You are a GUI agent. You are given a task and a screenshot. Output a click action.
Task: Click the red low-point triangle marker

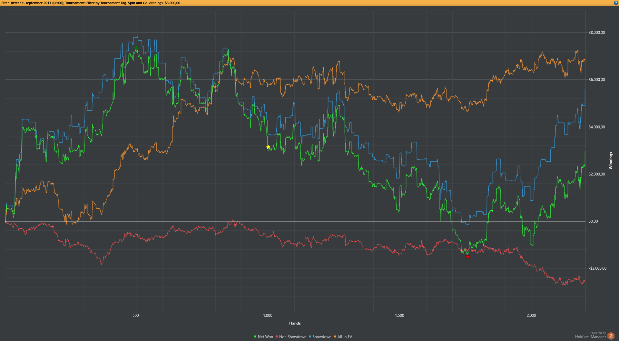click(468, 257)
